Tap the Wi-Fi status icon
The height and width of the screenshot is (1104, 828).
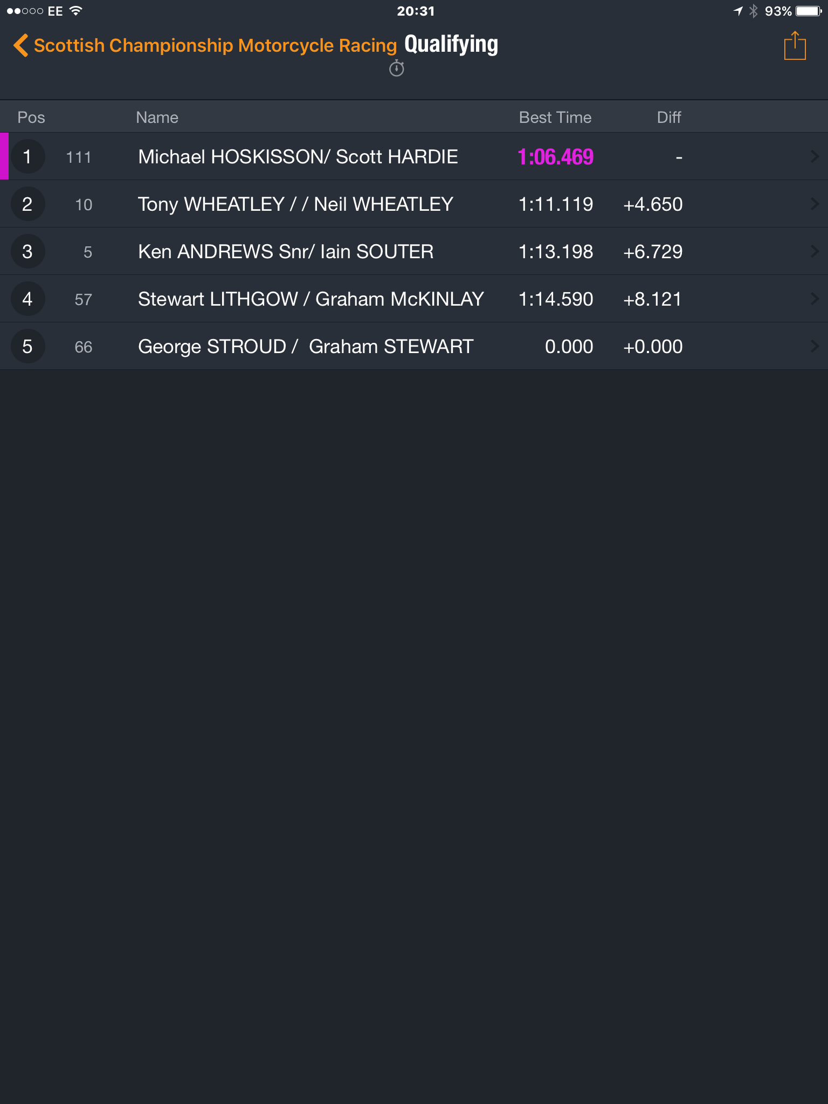tap(76, 11)
